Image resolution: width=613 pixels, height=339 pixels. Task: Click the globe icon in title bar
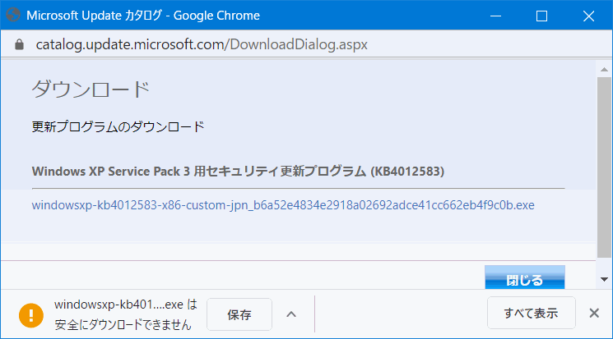tap(13, 16)
